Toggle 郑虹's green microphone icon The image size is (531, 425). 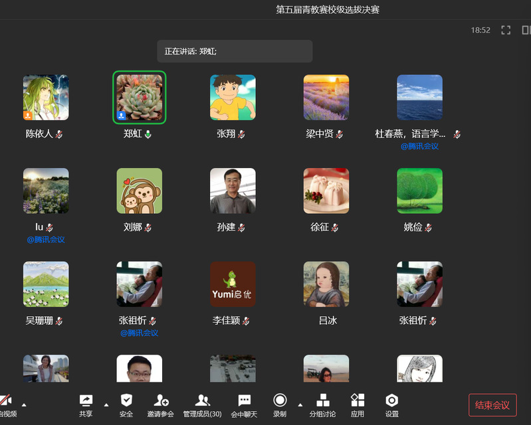148,134
